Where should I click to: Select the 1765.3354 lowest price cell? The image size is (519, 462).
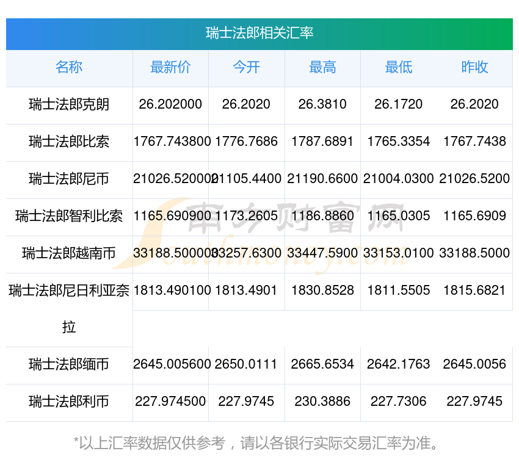pyautogui.click(x=398, y=142)
